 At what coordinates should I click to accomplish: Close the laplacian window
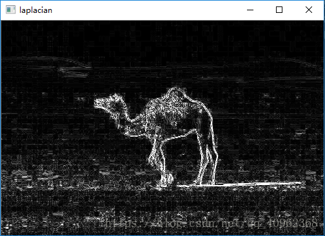pos(309,10)
